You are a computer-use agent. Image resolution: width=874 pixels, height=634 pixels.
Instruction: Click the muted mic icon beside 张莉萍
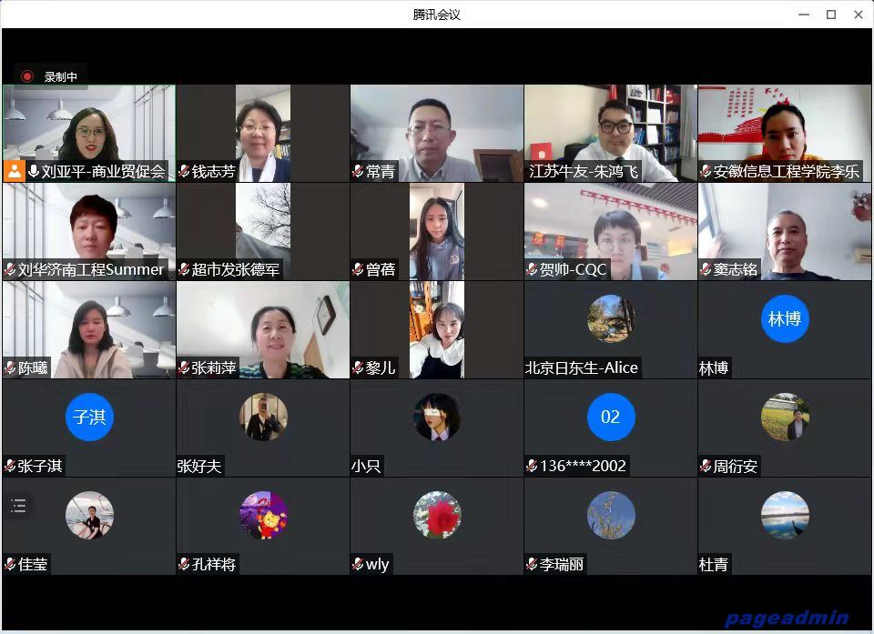184,367
